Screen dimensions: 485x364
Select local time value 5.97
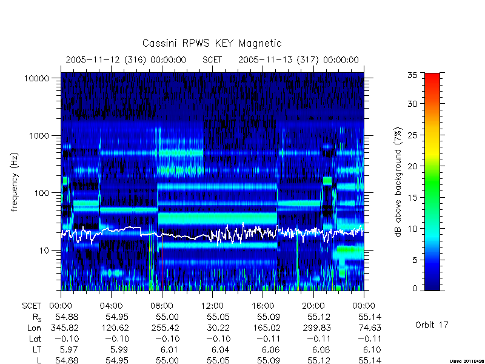(69, 349)
